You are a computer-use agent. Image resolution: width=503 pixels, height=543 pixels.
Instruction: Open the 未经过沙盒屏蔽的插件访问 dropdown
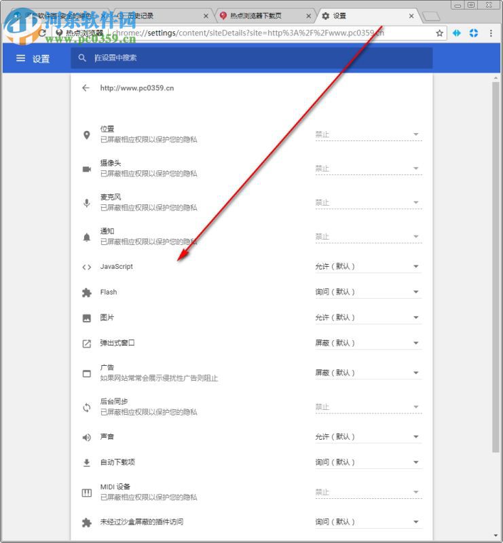coord(368,521)
